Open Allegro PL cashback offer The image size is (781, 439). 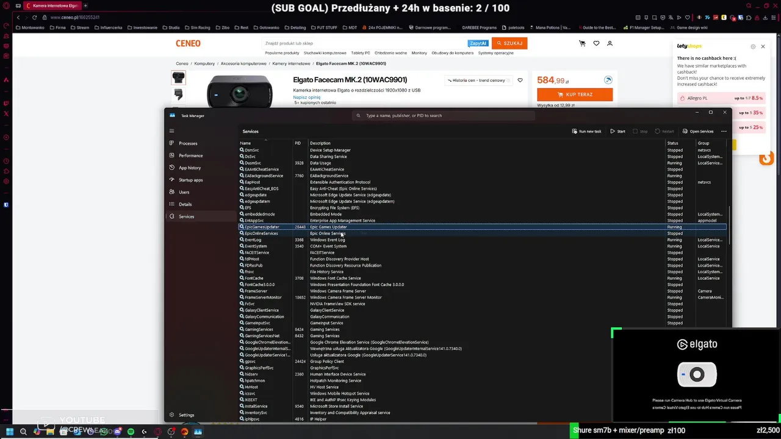pos(721,98)
